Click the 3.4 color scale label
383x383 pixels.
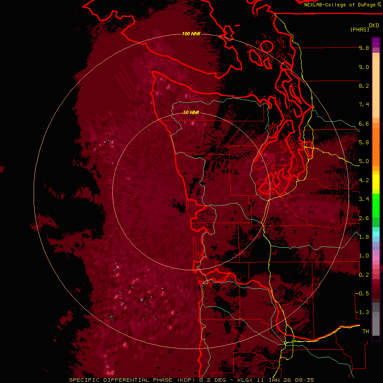coord(364,199)
